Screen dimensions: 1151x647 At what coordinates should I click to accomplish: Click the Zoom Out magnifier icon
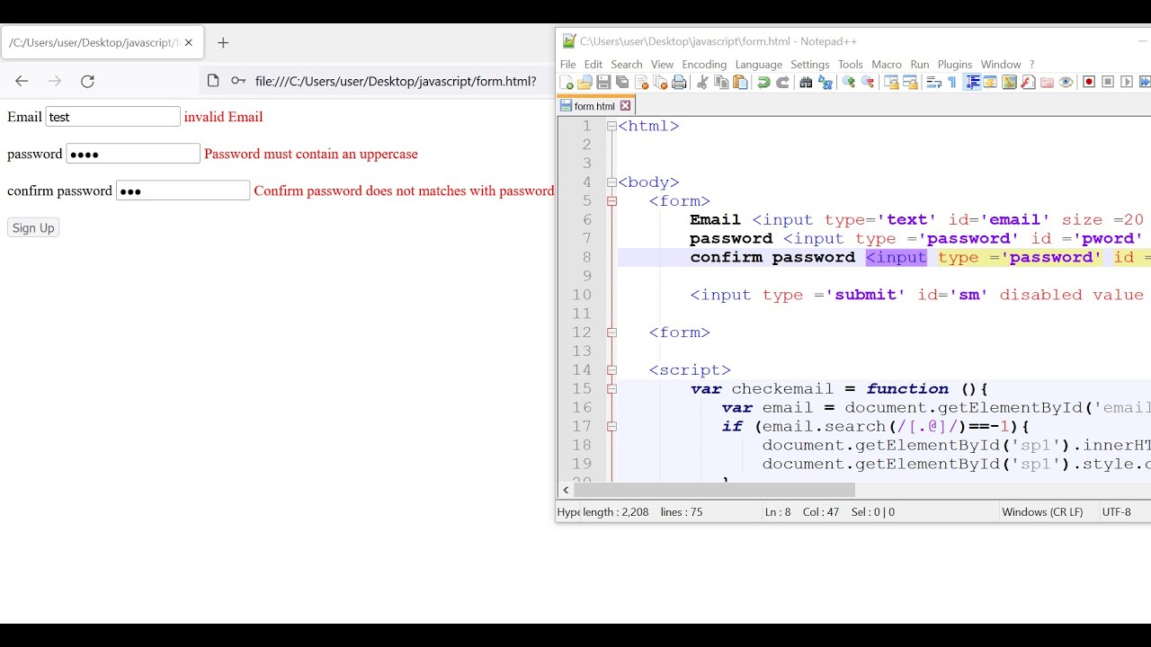pos(867,82)
